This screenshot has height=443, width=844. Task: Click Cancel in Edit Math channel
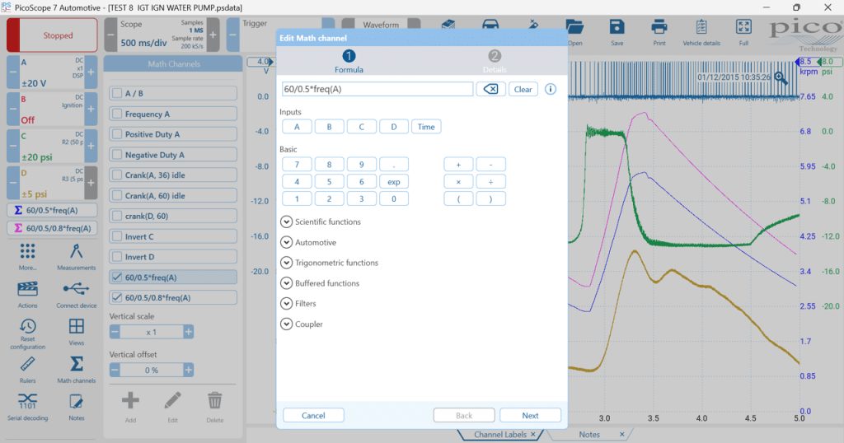[x=313, y=415]
